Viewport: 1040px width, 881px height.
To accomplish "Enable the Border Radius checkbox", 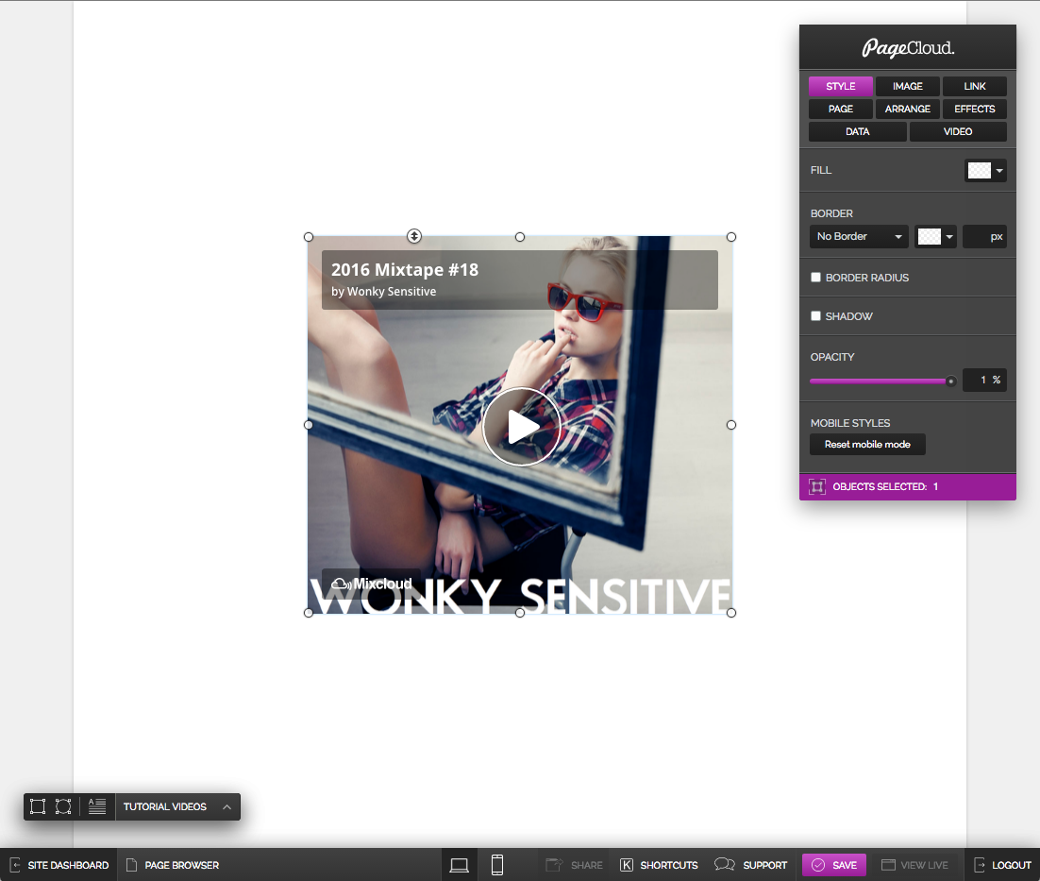I will (x=815, y=278).
